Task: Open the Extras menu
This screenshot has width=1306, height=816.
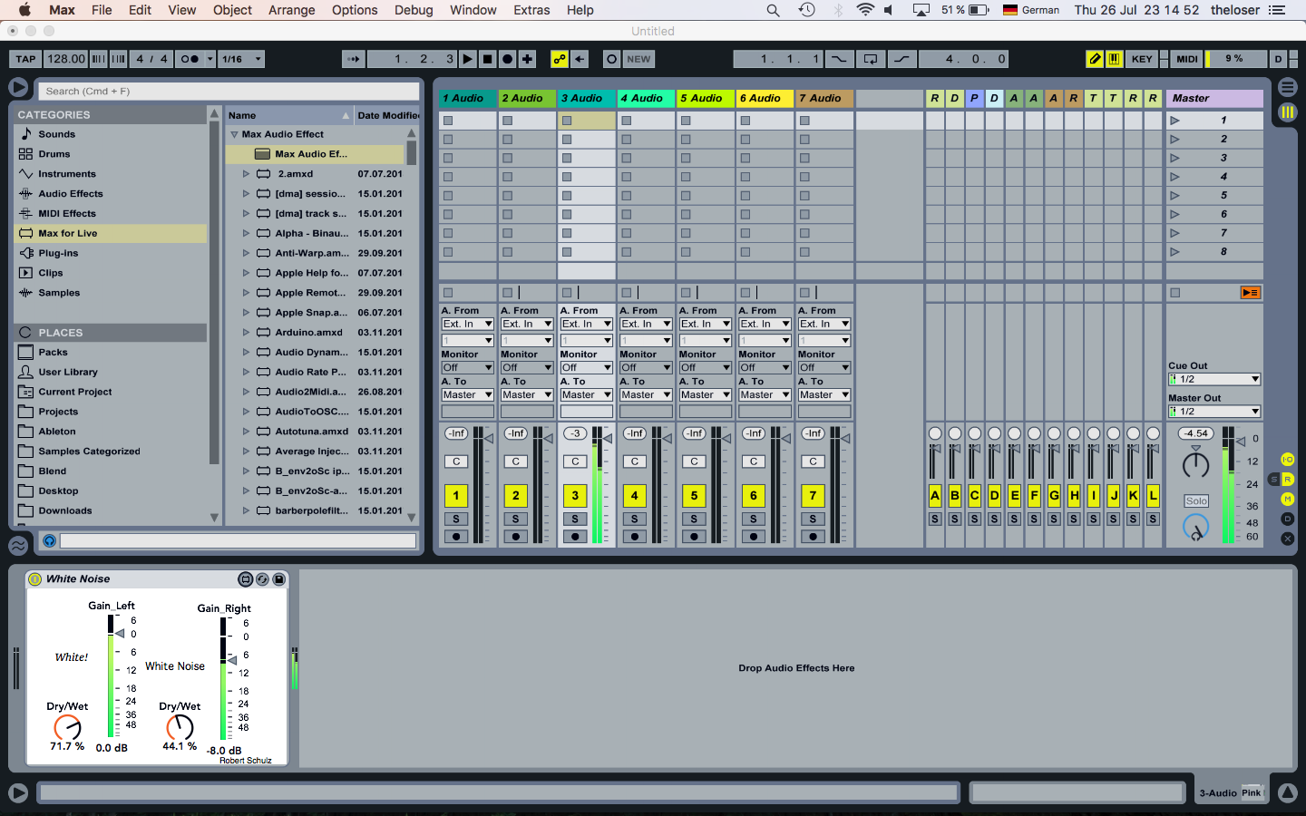Action: point(531,10)
